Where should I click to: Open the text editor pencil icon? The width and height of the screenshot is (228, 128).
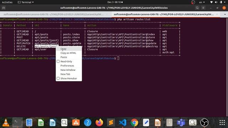click(x=146, y=123)
